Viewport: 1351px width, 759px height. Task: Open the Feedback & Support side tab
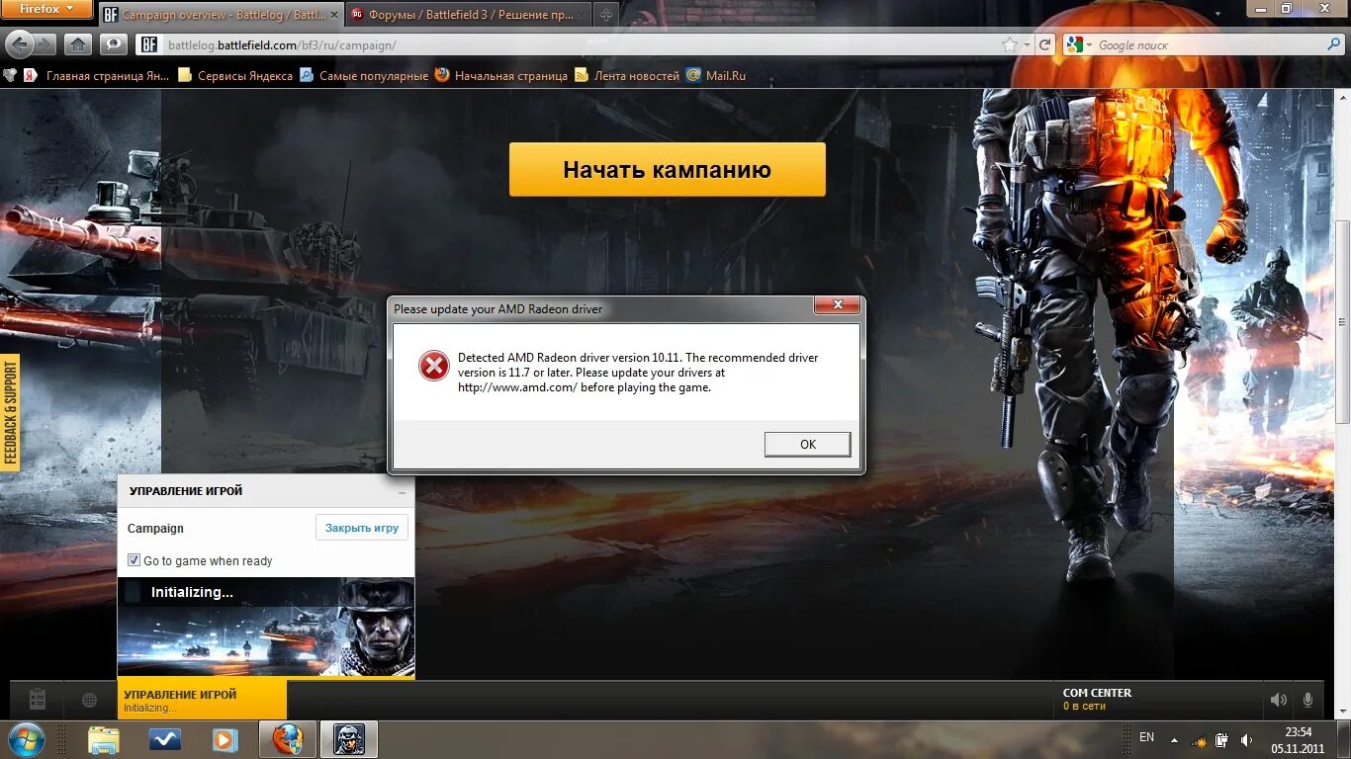10,412
